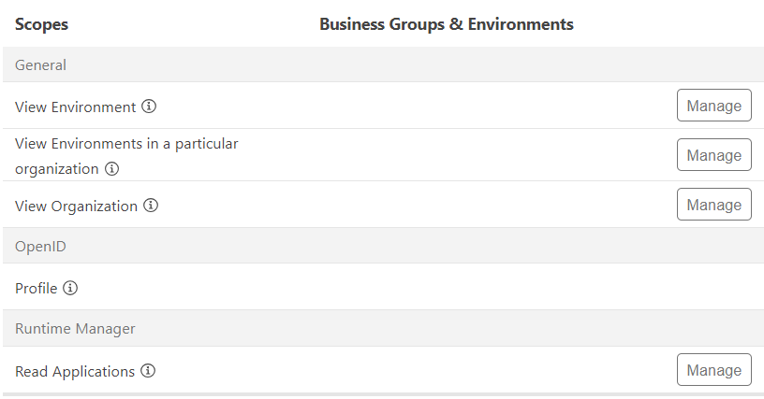Open info icon next to 'organization' text

(x=111, y=168)
